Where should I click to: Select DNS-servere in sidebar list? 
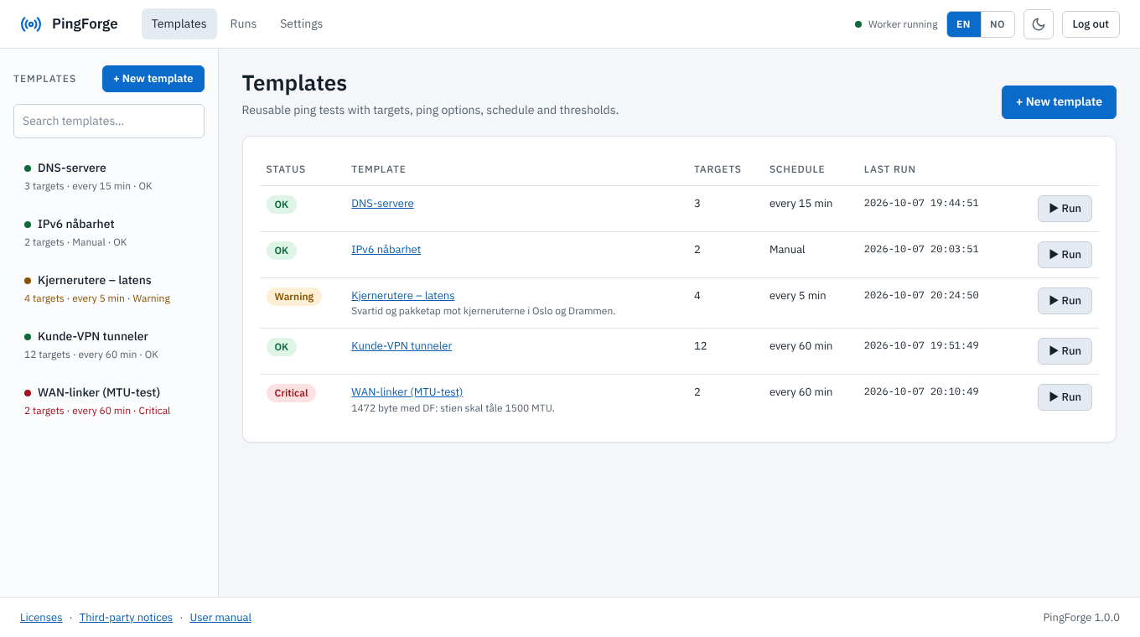coord(109,176)
